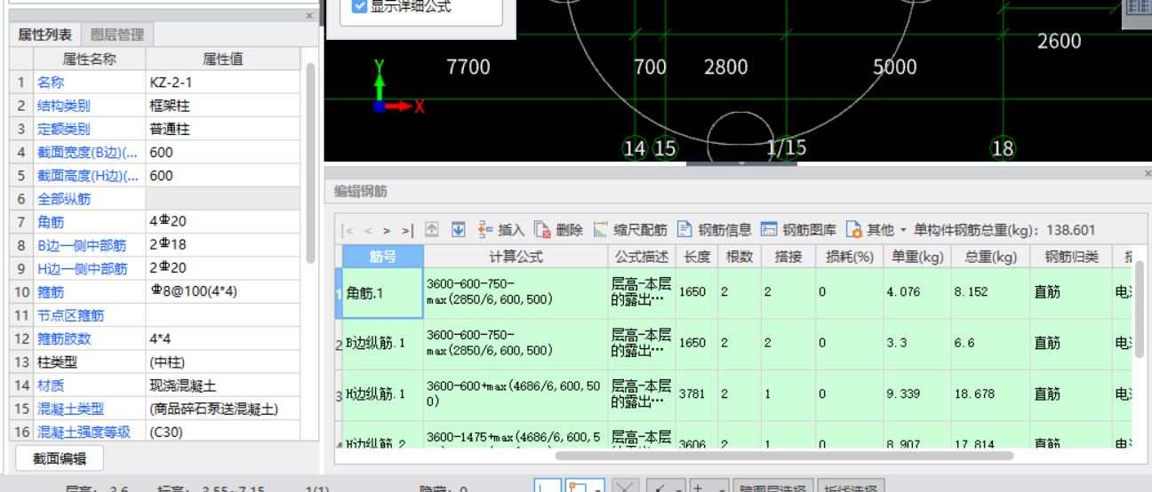Screen dimensions: 1152x492
Task: Click the 7700 dimension text
Action: (x=468, y=67)
